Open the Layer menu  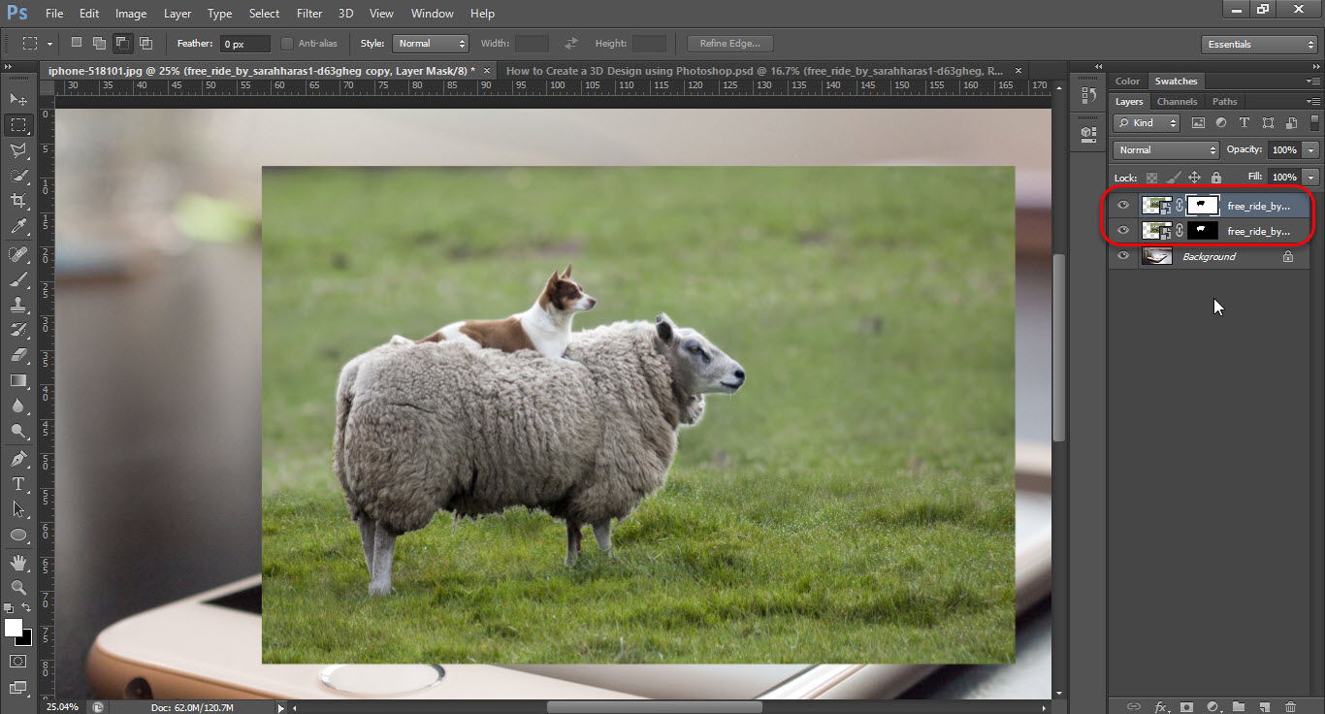178,14
